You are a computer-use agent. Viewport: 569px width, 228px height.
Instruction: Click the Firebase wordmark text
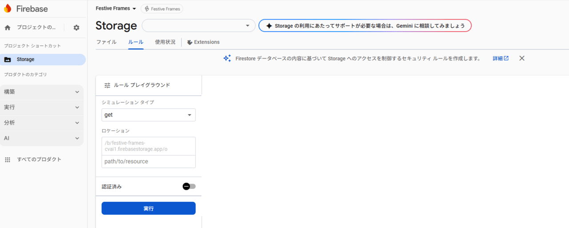pyautogui.click(x=32, y=9)
